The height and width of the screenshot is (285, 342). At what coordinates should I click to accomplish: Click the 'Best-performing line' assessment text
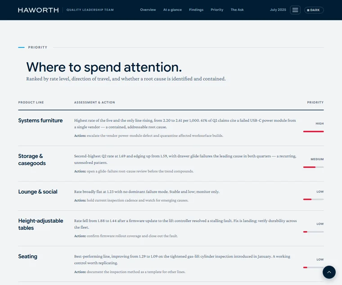click(x=182, y=259)
